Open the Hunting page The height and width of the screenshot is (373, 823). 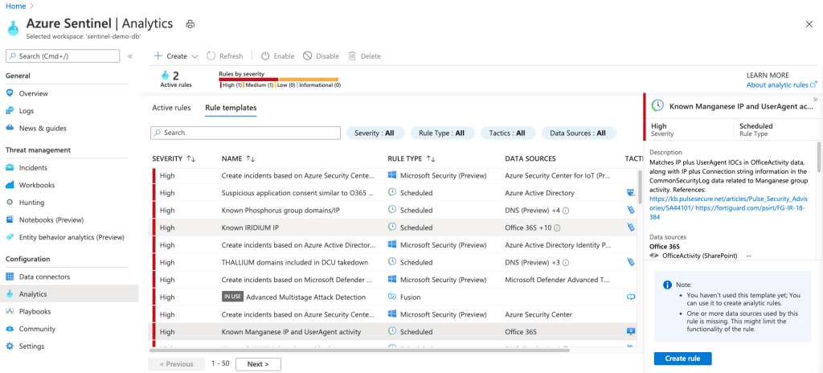pos(31,203)
